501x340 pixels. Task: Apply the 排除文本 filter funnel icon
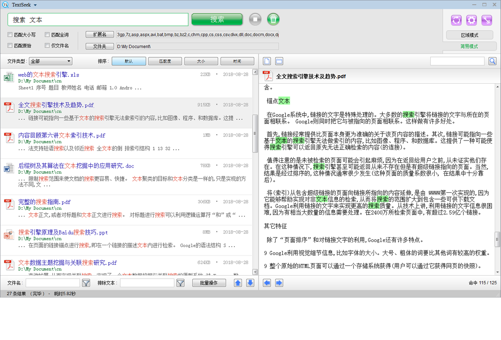181,283
